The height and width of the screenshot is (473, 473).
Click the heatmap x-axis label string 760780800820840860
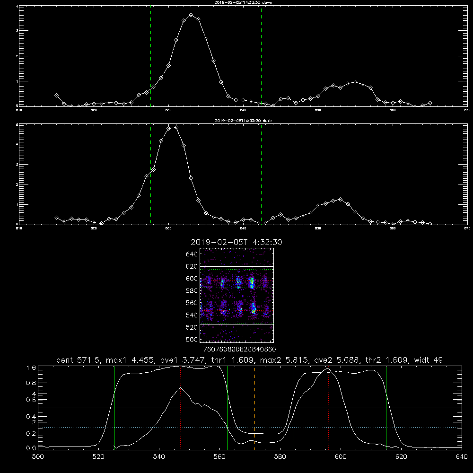(x=239, y=350)
